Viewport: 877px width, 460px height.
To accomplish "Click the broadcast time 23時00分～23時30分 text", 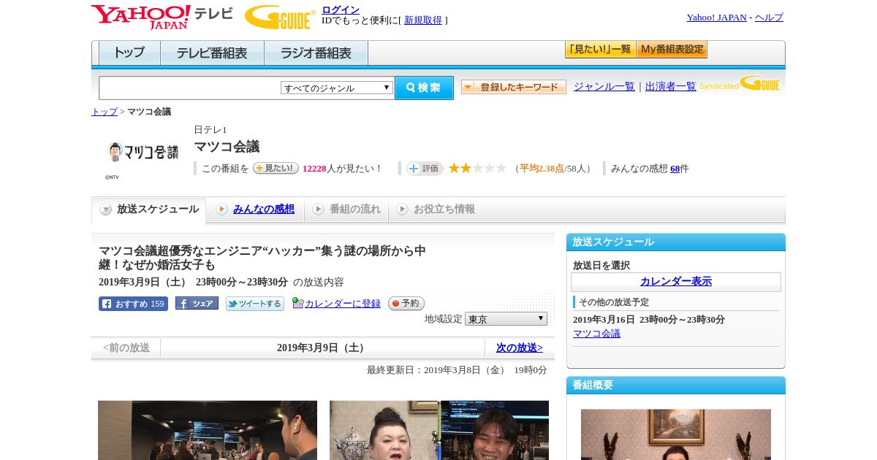I will (242, 282).
